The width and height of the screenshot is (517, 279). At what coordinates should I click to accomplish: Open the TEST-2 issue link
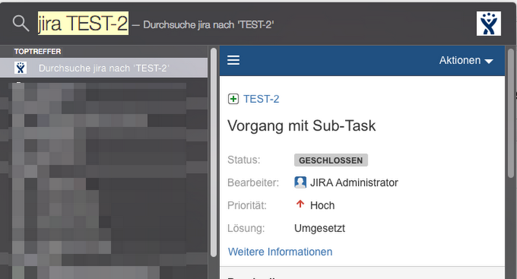[261, 99]
